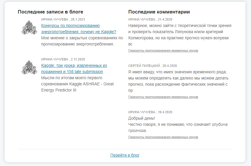Click the author line "ИРИНА ЧУЧУЕВА, 28.1.2021"

tap(63, 19)
